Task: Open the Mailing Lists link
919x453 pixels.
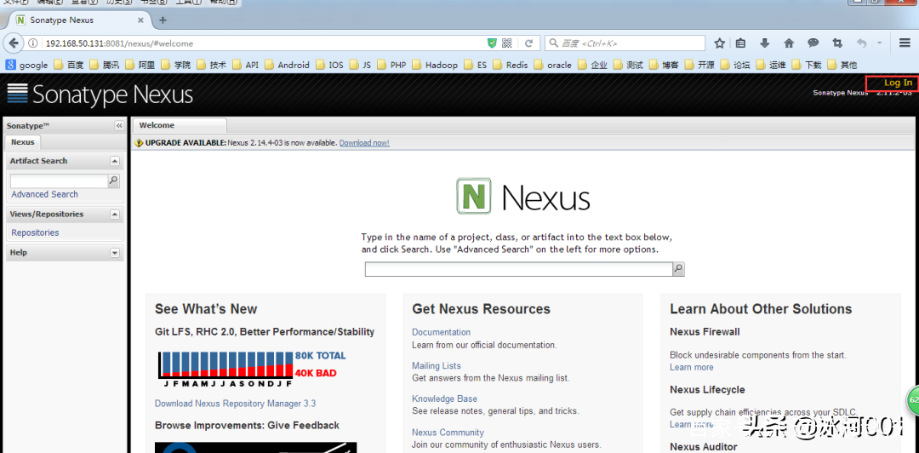Action: coord(436,365)
